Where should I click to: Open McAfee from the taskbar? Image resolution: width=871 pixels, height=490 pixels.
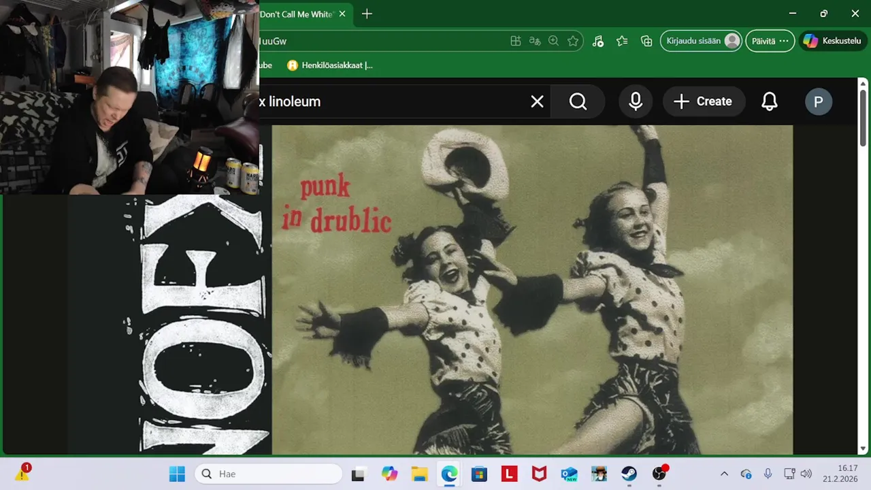click(x=539, y=474)
